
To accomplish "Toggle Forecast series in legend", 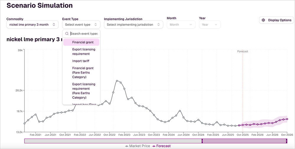I will click(x=161, y=146).
